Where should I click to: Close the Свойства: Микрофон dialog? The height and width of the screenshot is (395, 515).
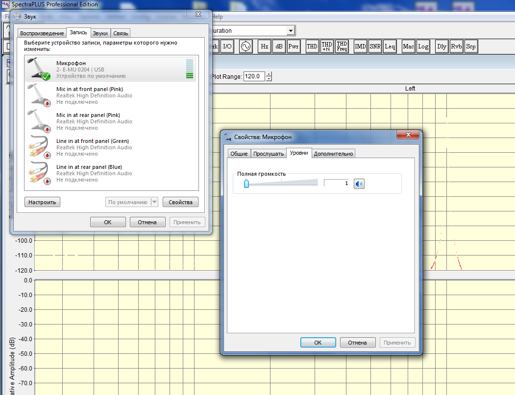408,135
